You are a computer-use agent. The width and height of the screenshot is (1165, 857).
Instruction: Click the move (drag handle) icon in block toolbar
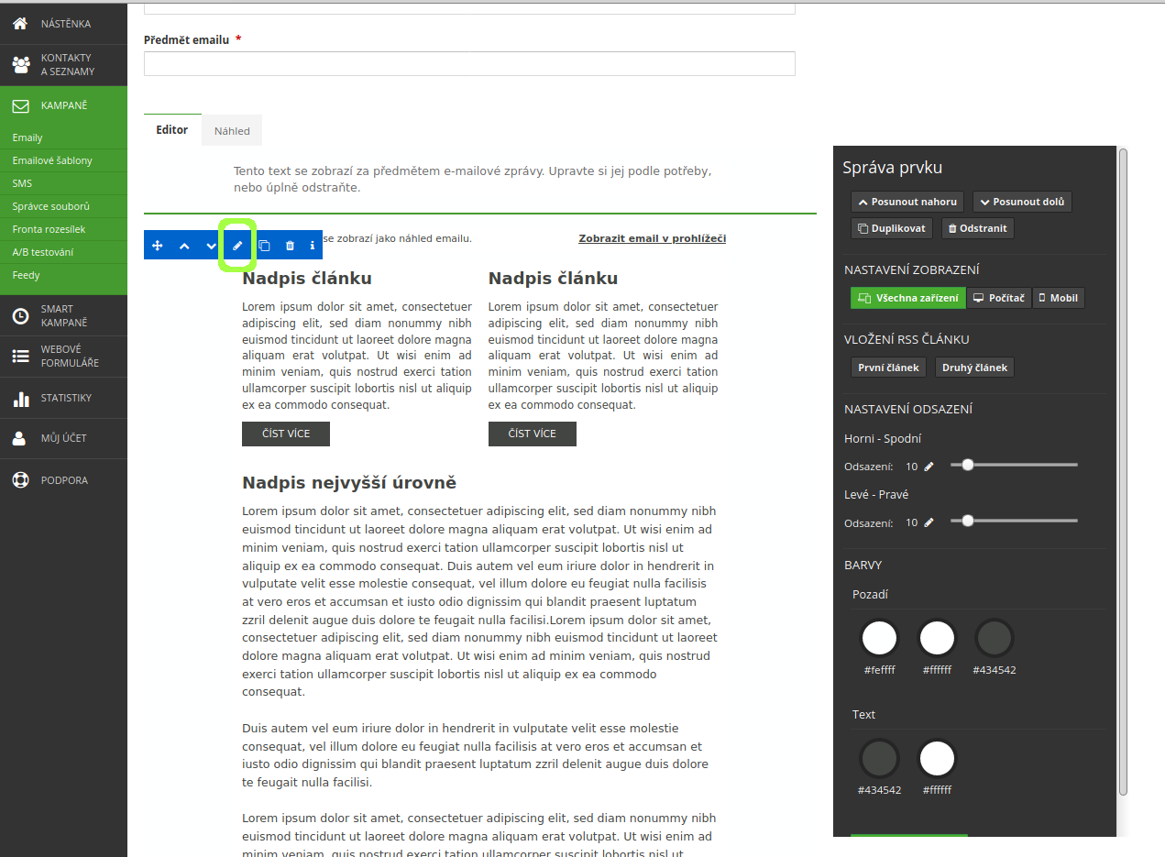tap(157, 246)
